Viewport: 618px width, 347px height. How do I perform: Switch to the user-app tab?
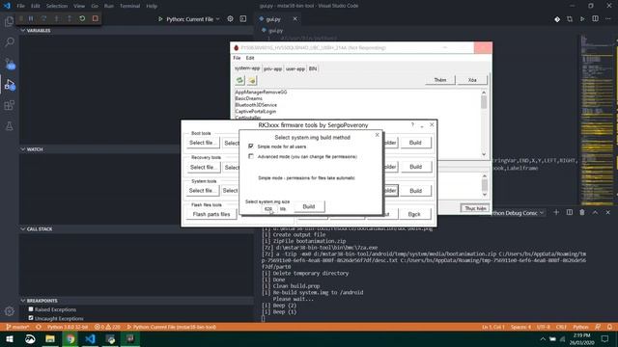[295, 68]
